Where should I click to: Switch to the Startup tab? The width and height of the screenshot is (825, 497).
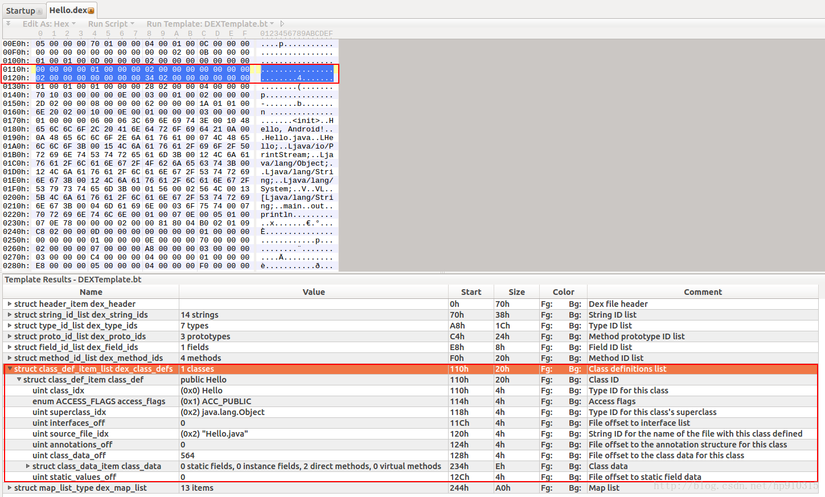point(23,11)
